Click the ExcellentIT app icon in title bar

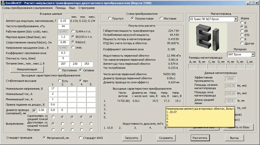[3, 3]
